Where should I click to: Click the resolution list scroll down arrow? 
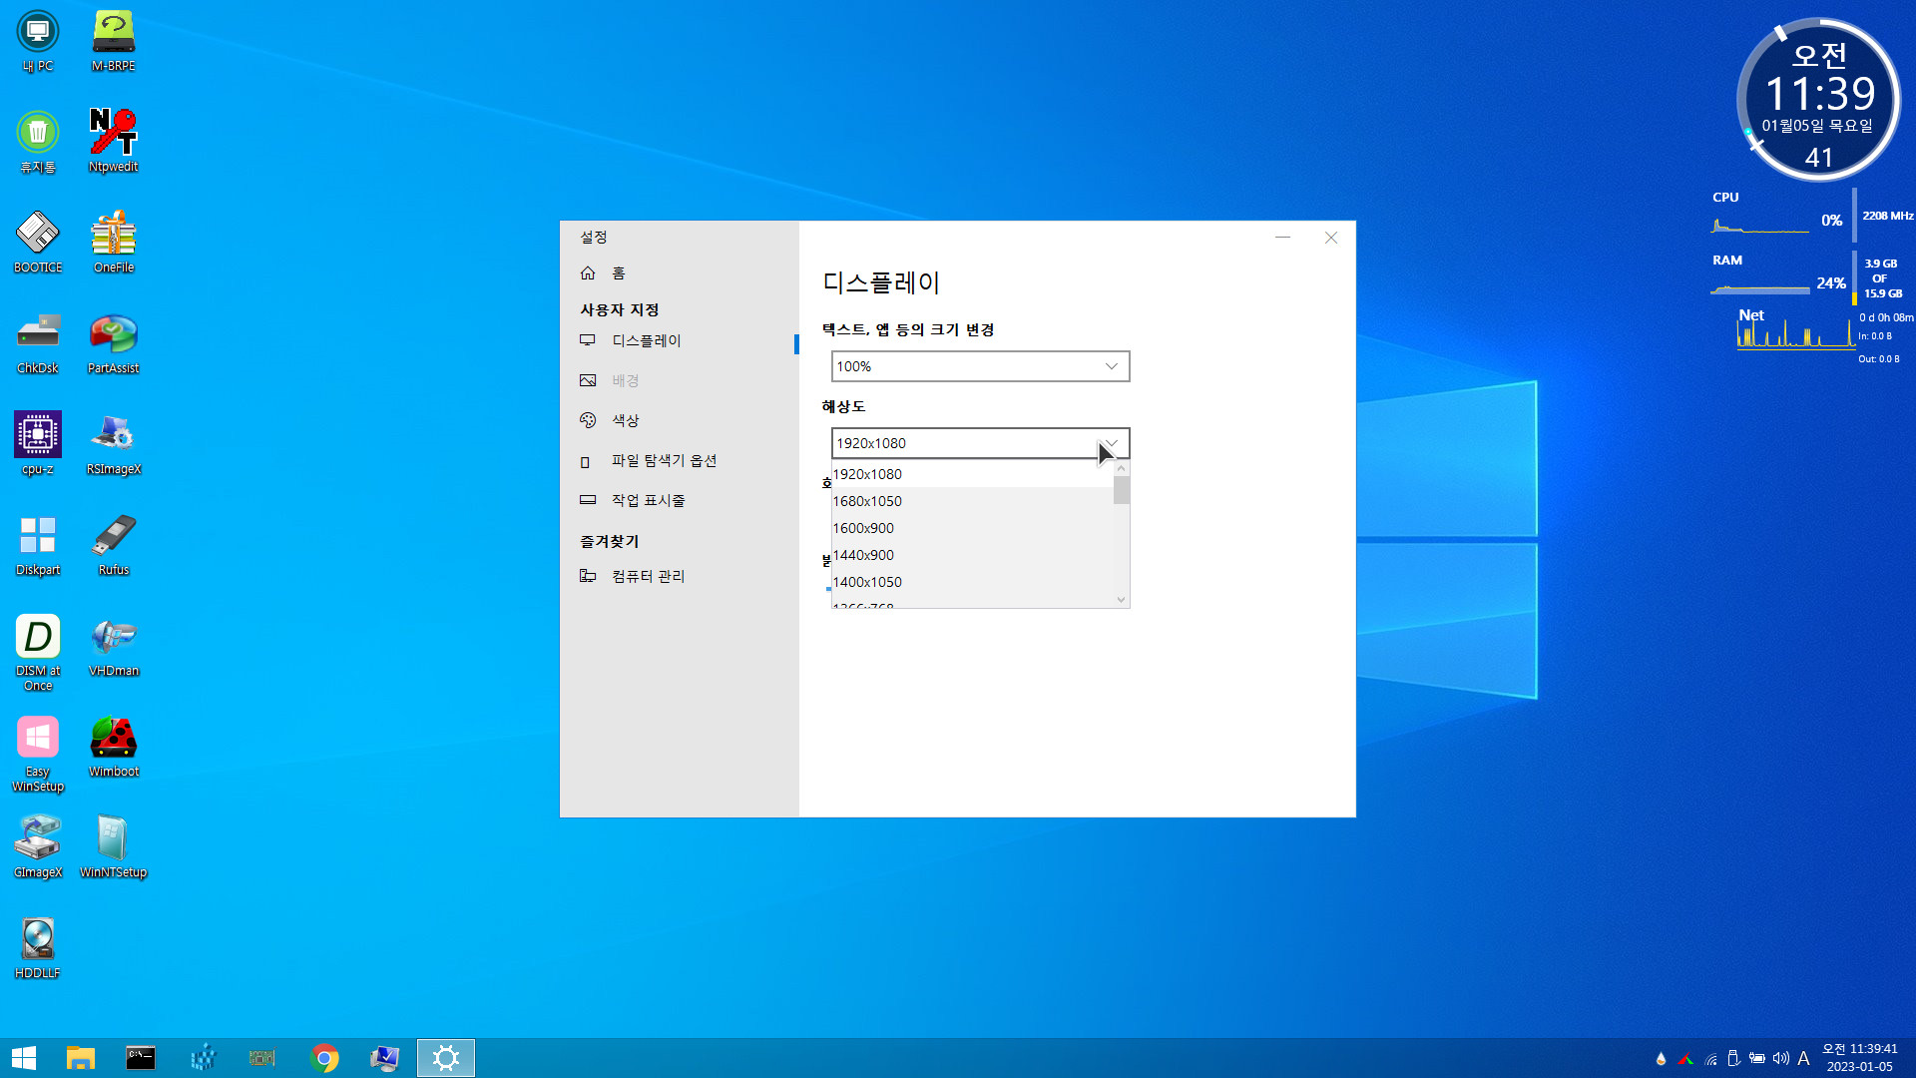pos(1121,600)
